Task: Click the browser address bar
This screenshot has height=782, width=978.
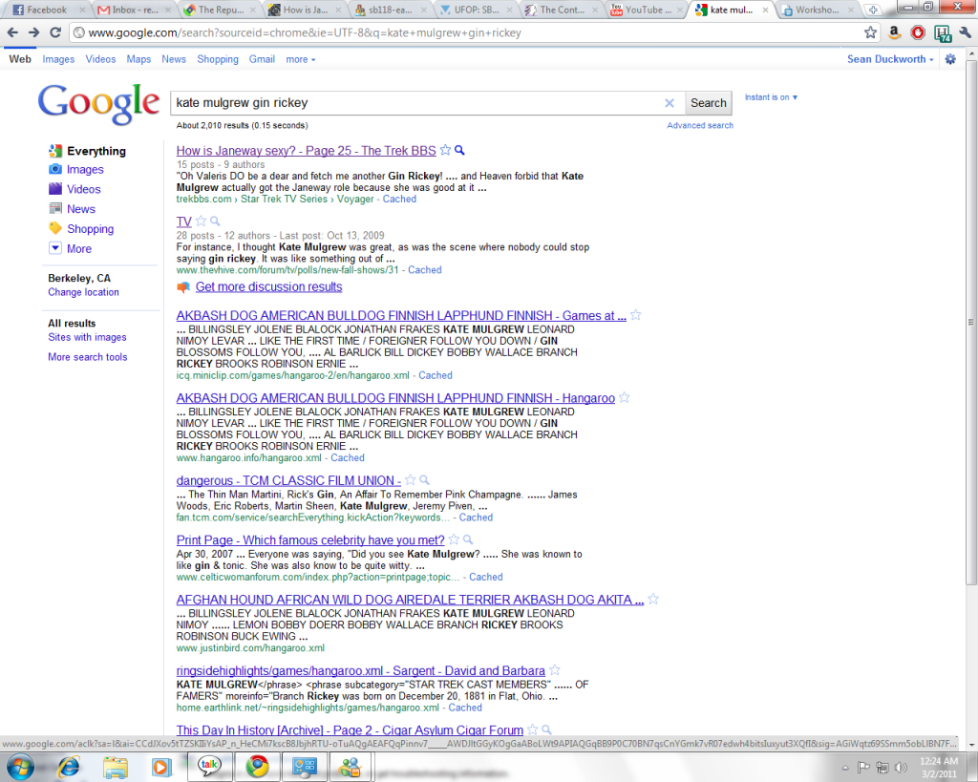Action: 468,33
